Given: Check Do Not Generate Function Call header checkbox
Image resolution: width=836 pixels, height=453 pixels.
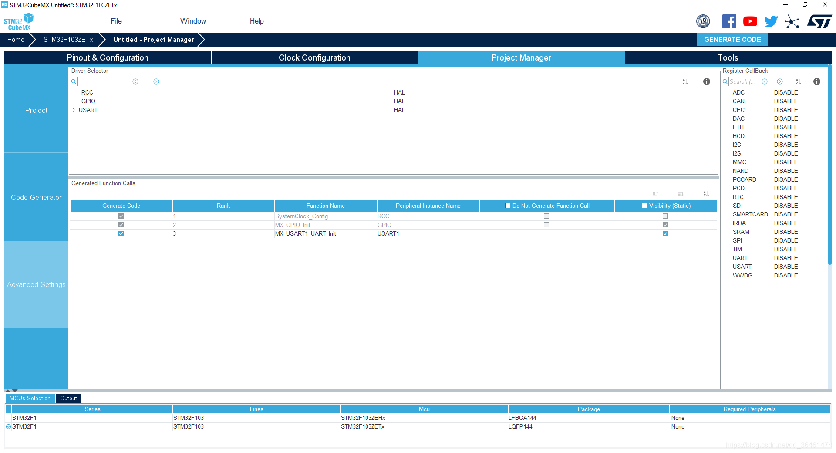Looking at the screenshot, I should click(508, 206).
